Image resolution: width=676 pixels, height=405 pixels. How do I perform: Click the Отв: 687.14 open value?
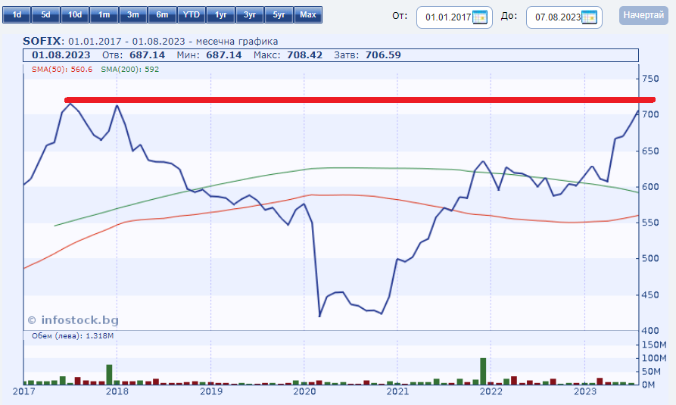coord(134,55)
